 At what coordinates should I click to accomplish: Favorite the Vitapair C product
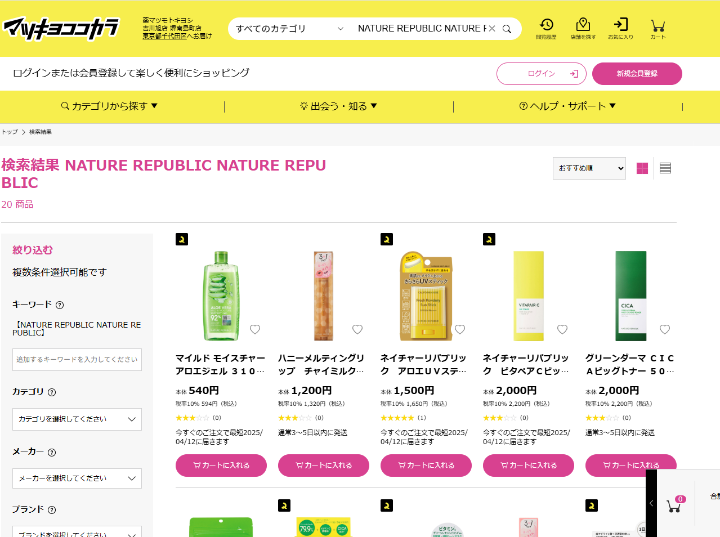pyautogui.click(x=562, y=329)
